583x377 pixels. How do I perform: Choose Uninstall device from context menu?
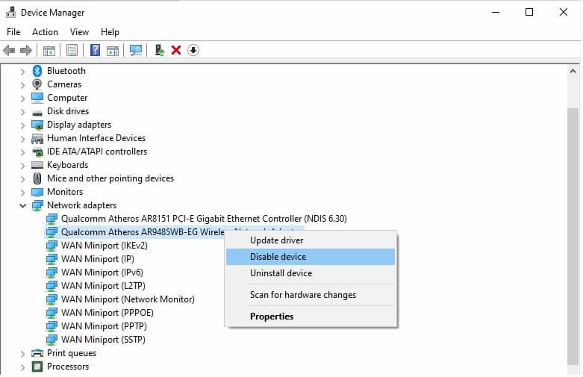point(311,273)
